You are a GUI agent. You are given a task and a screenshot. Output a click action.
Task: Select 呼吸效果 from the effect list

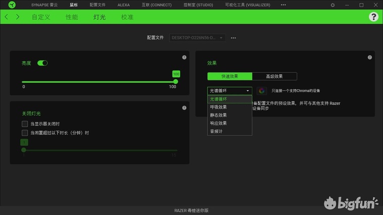click(x=230, y=107)
